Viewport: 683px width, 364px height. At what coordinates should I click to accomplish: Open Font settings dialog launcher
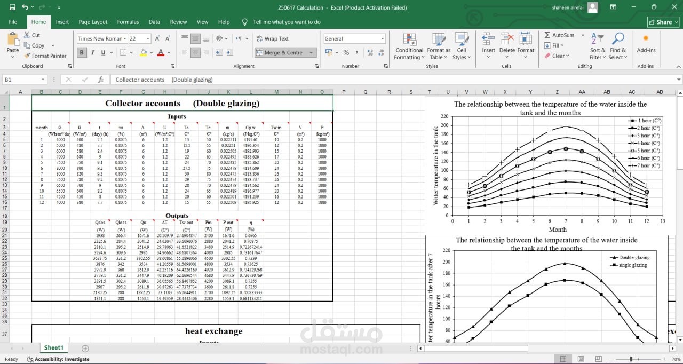(174, 66)
